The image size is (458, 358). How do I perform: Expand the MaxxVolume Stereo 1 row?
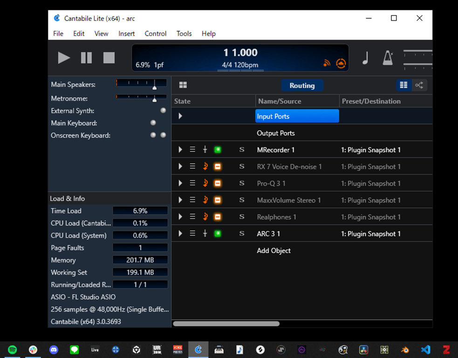point(180,200)
